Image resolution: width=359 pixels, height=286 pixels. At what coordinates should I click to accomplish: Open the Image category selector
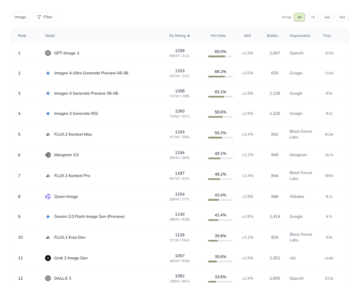click(20, 17)
